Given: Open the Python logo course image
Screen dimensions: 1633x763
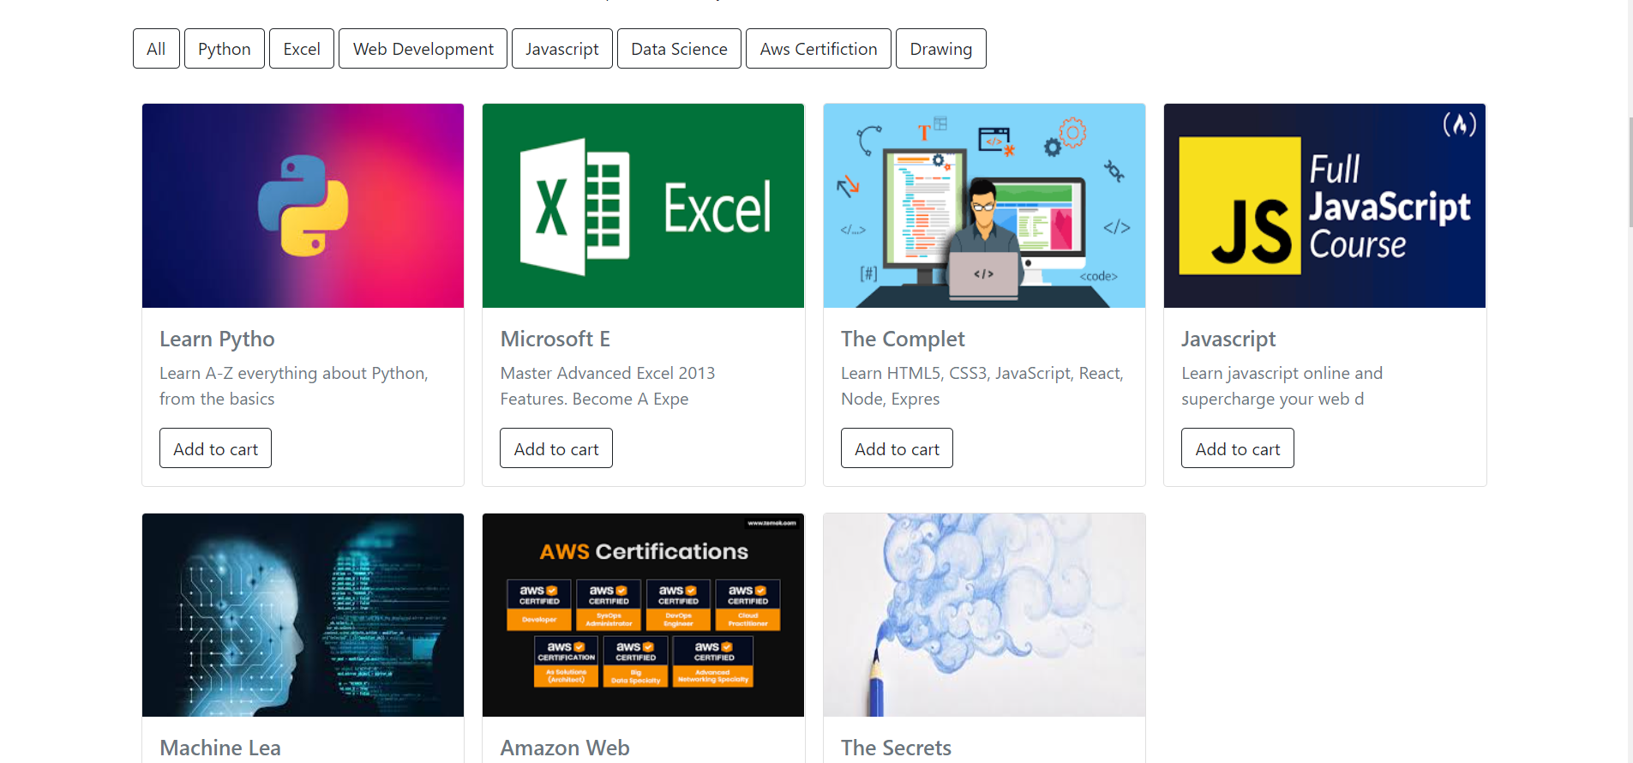Looking at the screenshot, I should pyautogui.click(x=303, y=206).
